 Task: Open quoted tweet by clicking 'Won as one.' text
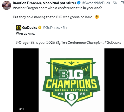click(x=25, y=34)
